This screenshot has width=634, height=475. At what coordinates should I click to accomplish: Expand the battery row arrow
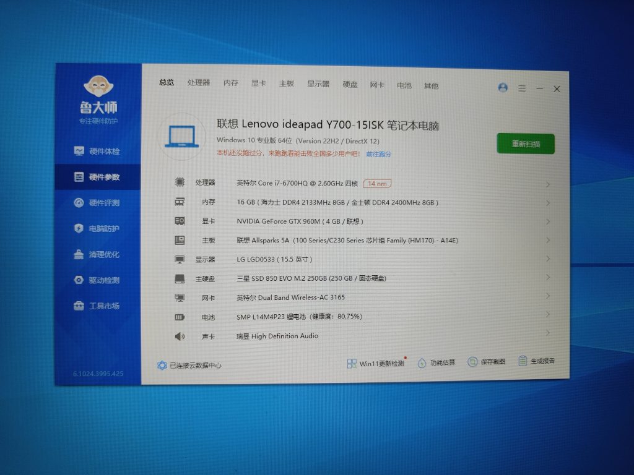548,314
